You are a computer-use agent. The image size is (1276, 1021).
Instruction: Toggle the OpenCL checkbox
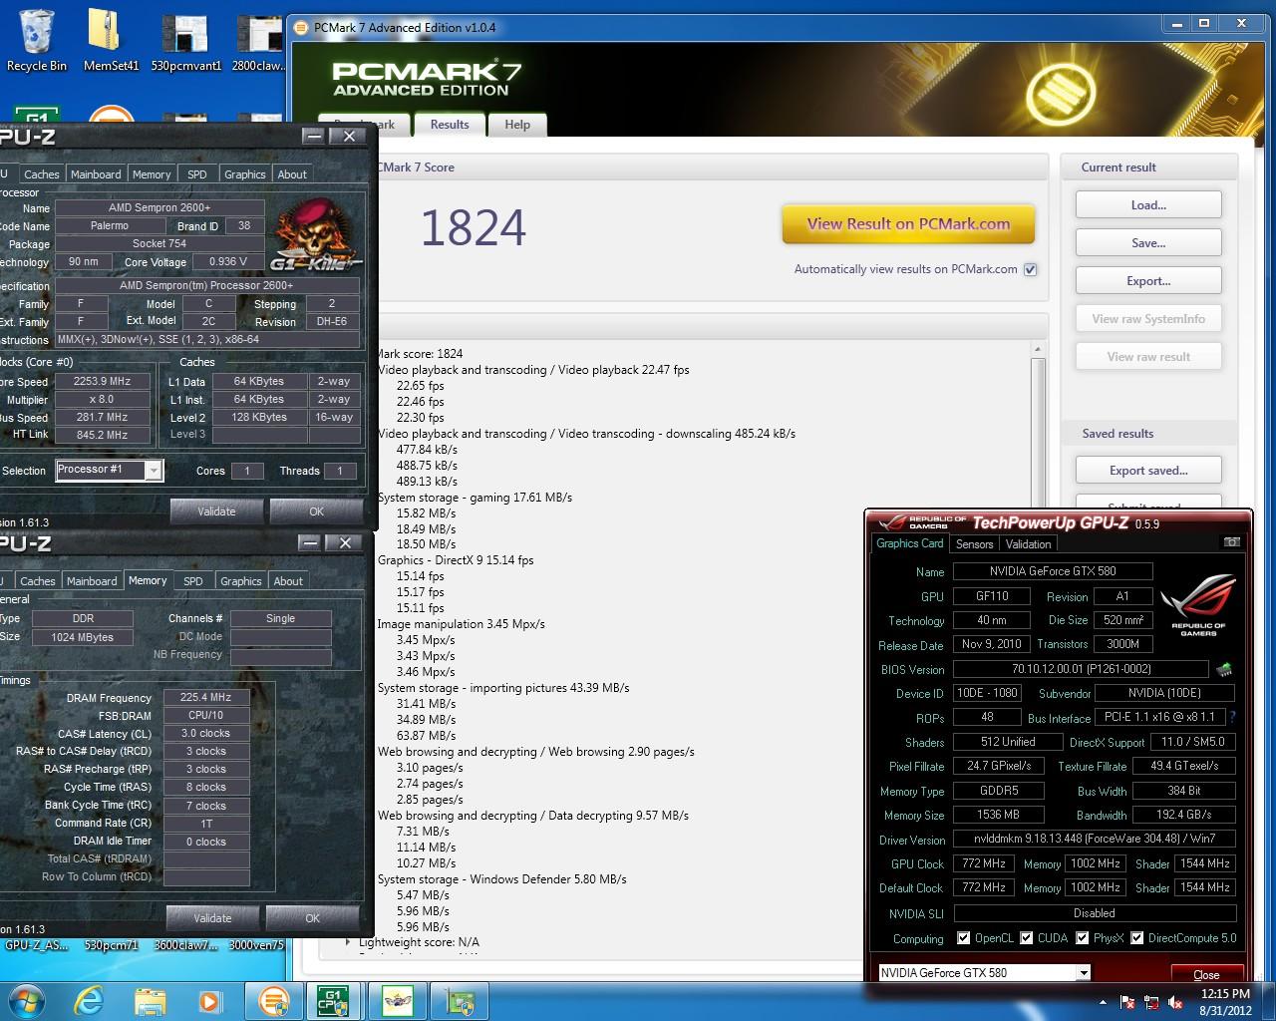(x=963, y=937)
